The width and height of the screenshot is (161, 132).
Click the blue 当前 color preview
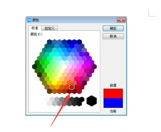coord(113,103)
